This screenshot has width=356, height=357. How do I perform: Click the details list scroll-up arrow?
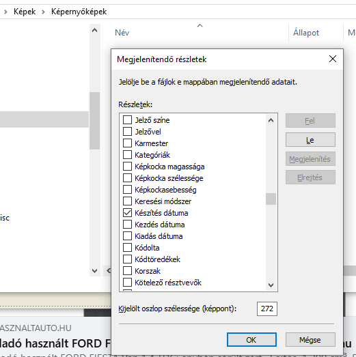pyautogui.click(x=271, y=120)
